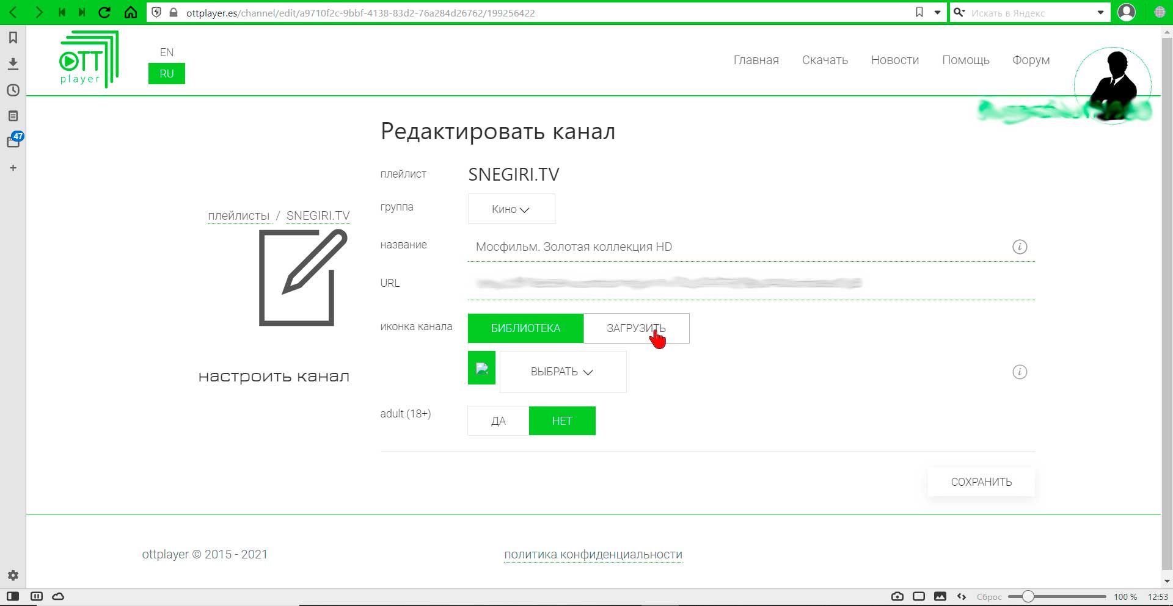
Task: Go forward with the browser forward arrow
Action: point(38,12)
